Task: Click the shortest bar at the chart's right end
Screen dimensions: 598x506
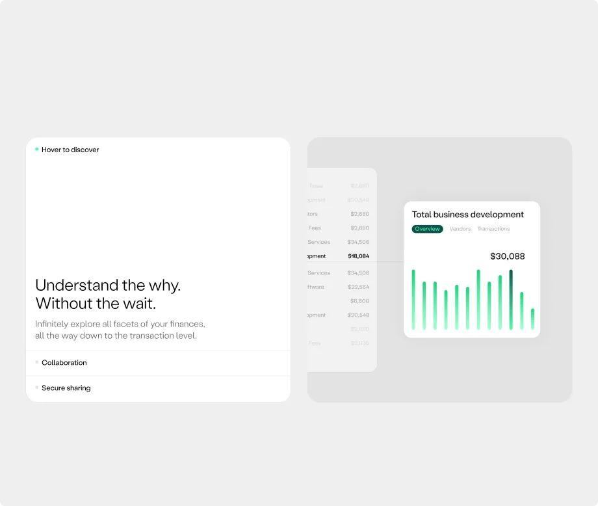Action: point(532,319)
